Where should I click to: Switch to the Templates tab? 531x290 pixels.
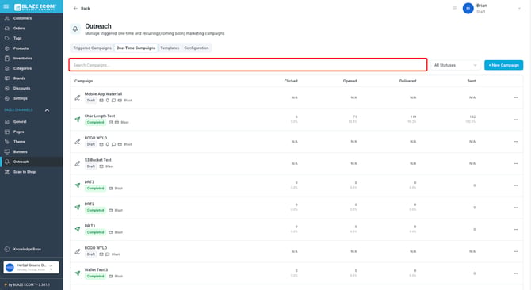170,48
